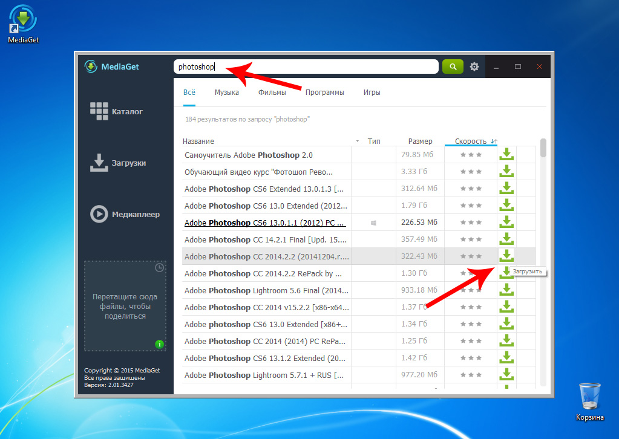Open the Каталог section in sidebar
The image size is (619, 439).
117,111
